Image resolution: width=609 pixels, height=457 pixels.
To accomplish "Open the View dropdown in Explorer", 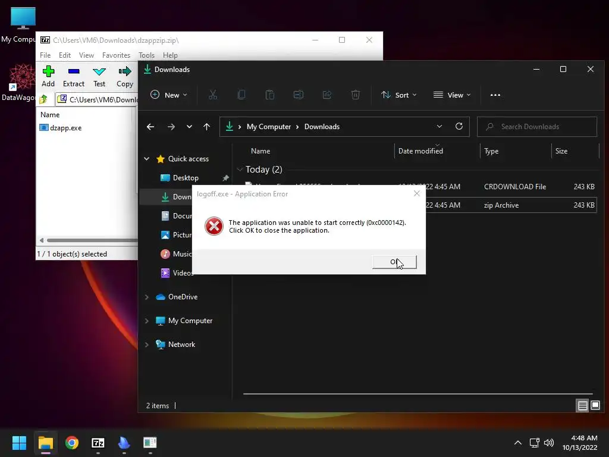I will click(452, 95).
